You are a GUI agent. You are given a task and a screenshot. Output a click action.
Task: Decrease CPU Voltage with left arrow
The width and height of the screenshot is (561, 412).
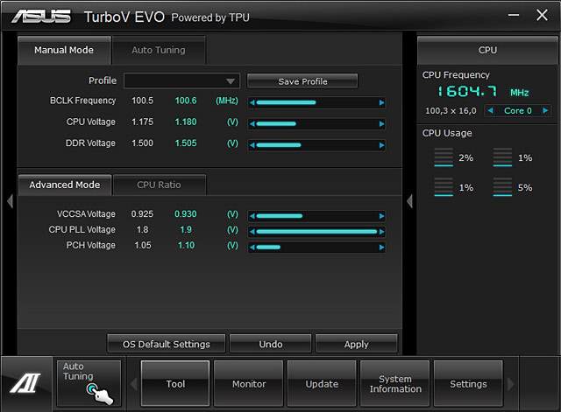tap(252, 124)
